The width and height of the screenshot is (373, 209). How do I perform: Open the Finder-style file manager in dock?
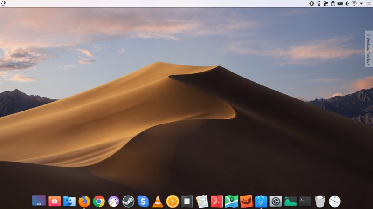[x=69, y=202]
